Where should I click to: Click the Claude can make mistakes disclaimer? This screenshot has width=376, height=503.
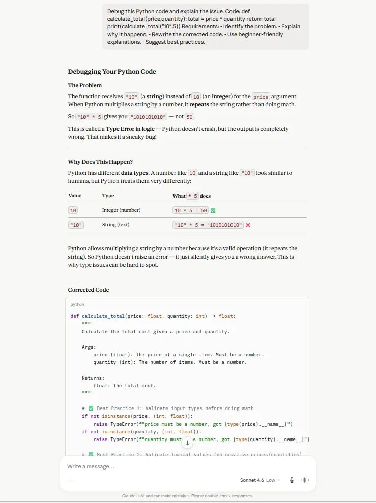pyautogui.click(x=187, y=496)
